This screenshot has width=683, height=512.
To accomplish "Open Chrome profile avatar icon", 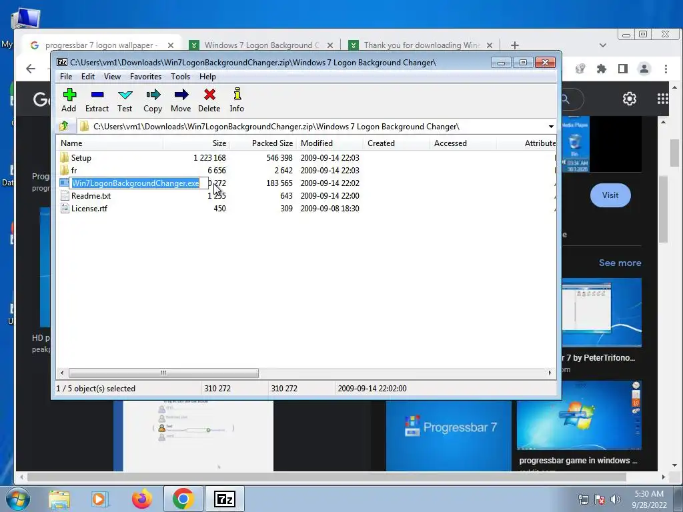I will coord(644,69).
